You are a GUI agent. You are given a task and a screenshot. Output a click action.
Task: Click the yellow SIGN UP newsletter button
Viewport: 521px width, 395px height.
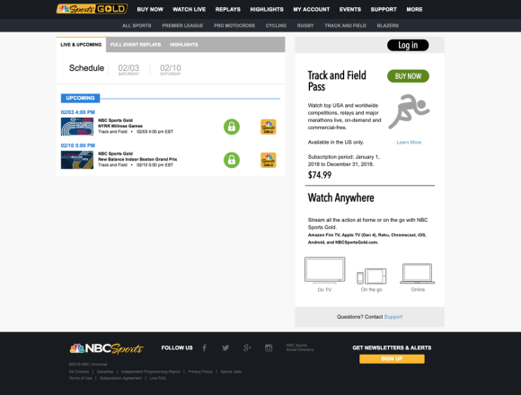(392, 359)
